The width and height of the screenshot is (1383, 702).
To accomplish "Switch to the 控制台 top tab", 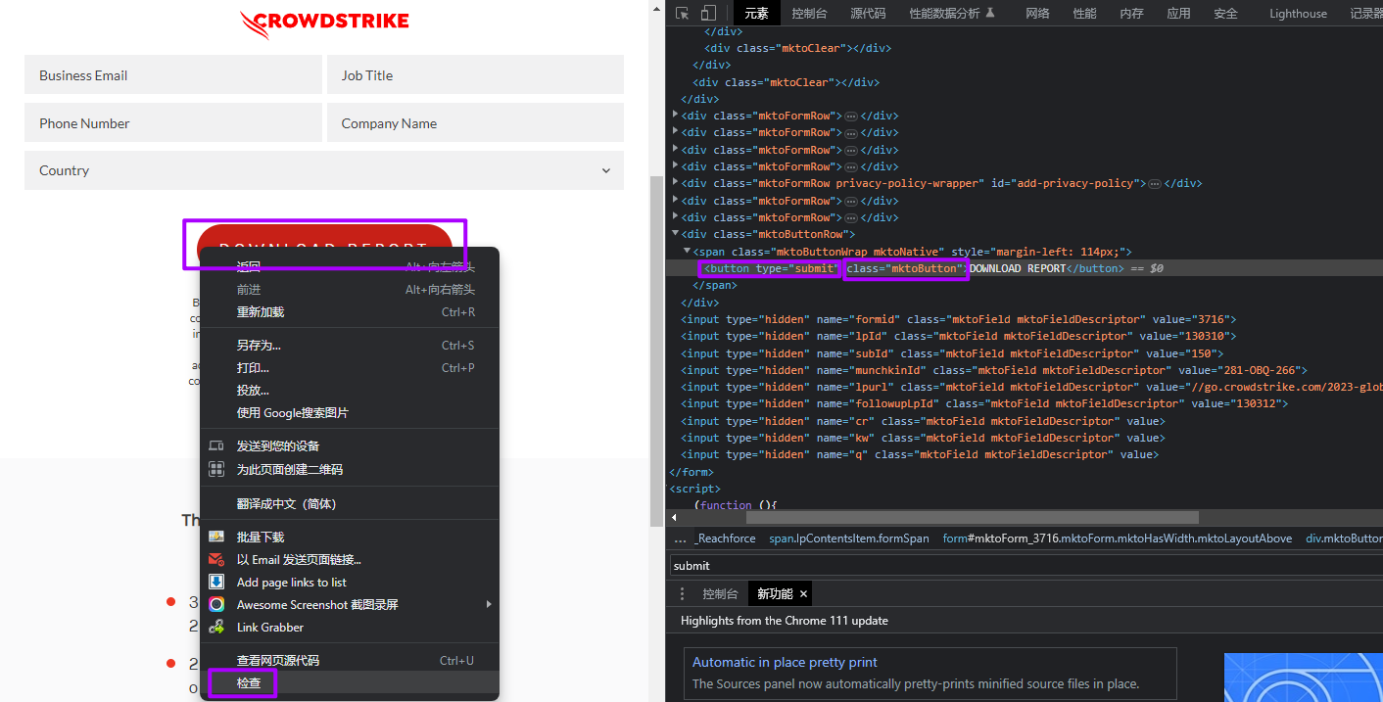I will 809,13.
